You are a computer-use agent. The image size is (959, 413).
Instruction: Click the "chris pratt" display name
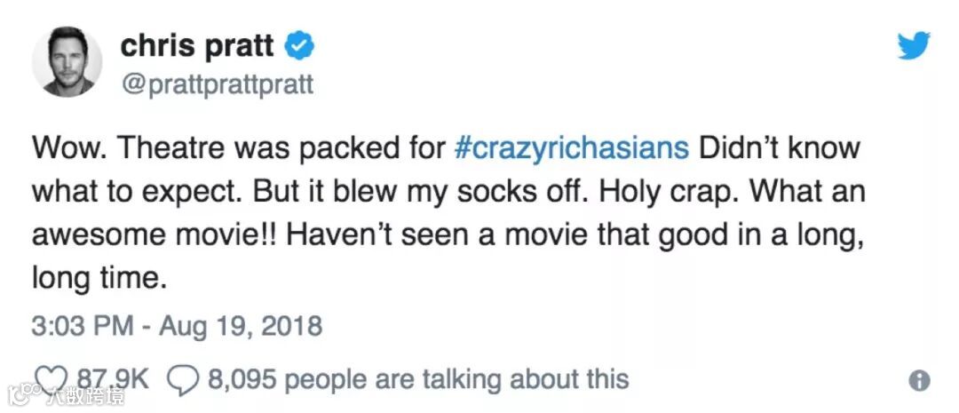pos(196,44)
